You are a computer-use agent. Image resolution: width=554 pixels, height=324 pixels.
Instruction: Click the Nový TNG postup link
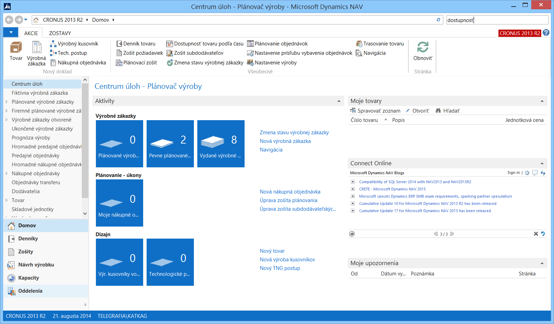click(280, 268)
